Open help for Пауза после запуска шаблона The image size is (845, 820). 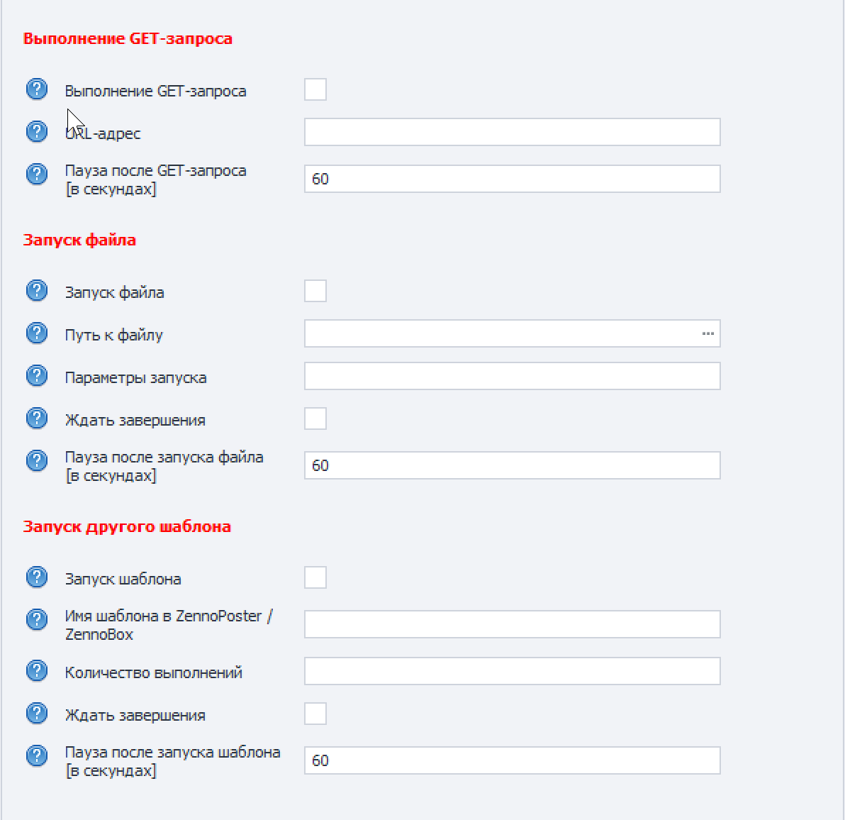[x=37, y=756]
